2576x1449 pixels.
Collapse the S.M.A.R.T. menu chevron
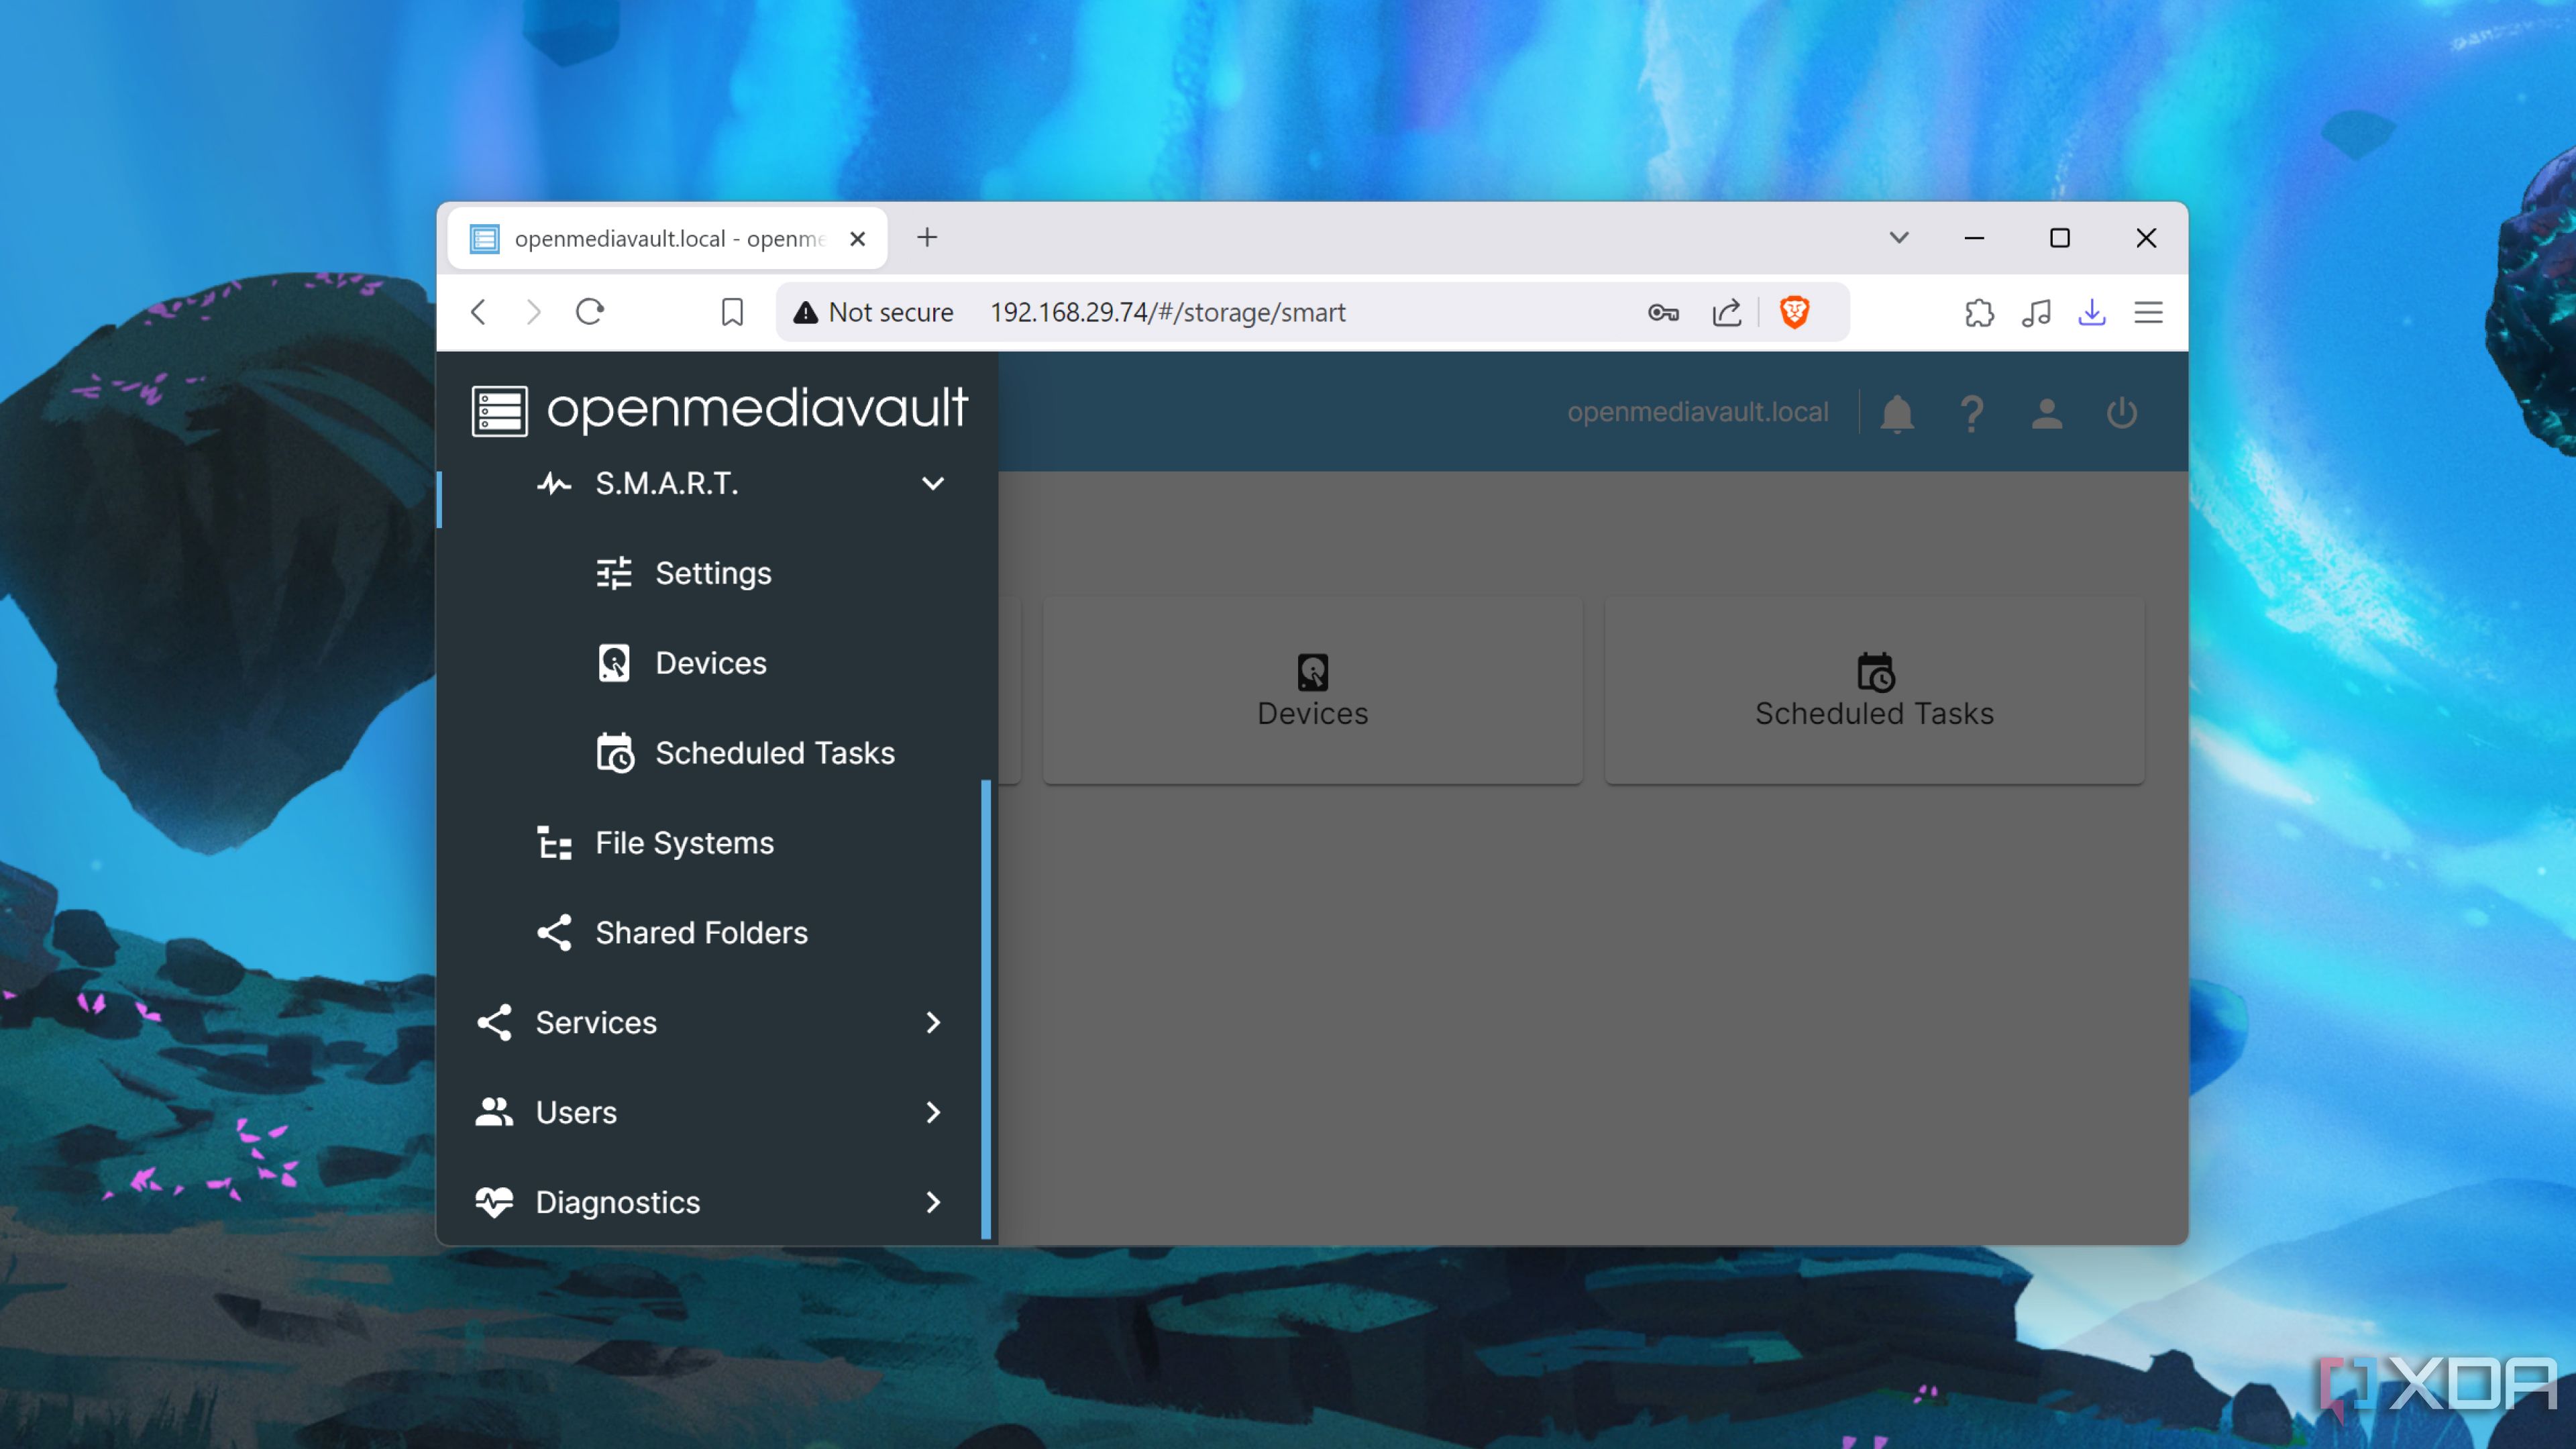click(933, 484)
